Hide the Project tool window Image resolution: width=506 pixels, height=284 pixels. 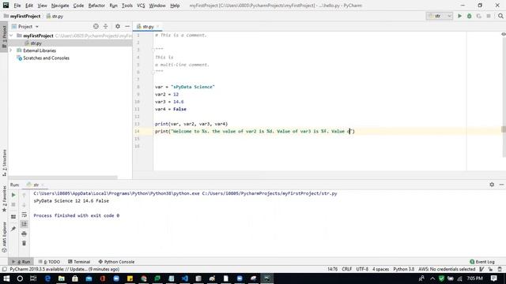coord(127,26)
